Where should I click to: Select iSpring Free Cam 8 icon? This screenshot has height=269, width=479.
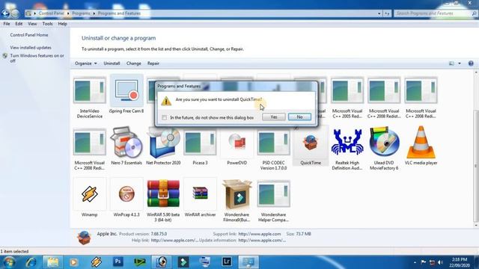click(126, 90)
